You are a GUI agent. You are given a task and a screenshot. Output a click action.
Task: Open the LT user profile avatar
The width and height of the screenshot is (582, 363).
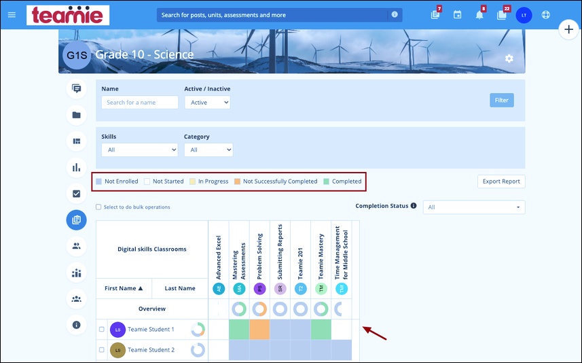click(x=524, y=15)
